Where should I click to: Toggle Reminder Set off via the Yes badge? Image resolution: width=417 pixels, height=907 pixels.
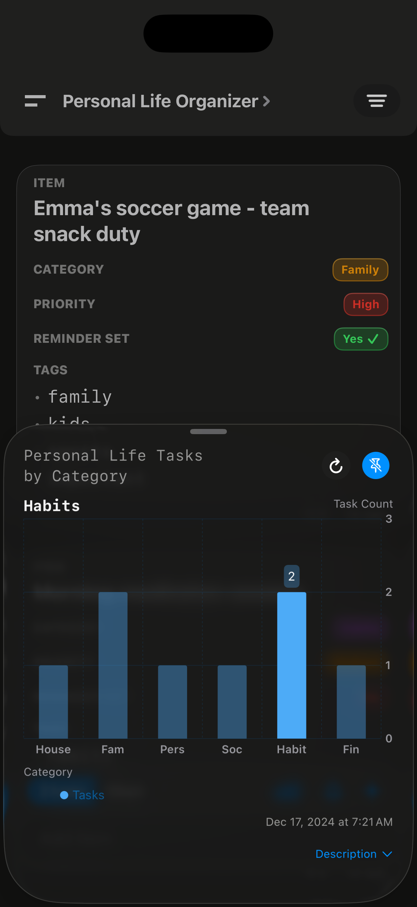click(361, 339)
